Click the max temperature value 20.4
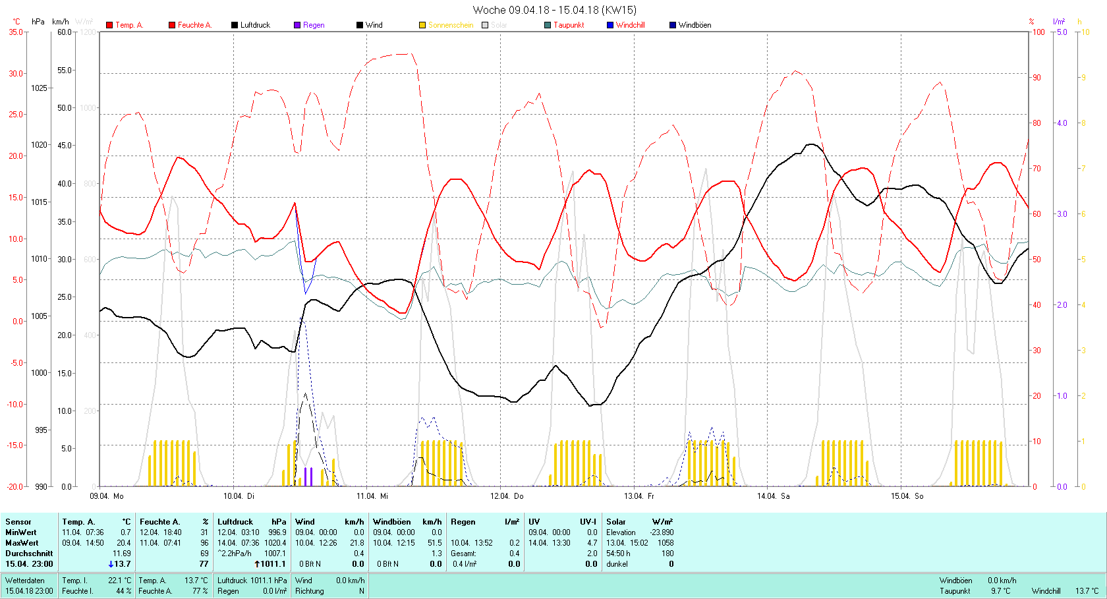 pyautogui.click(x=124, y=542)
